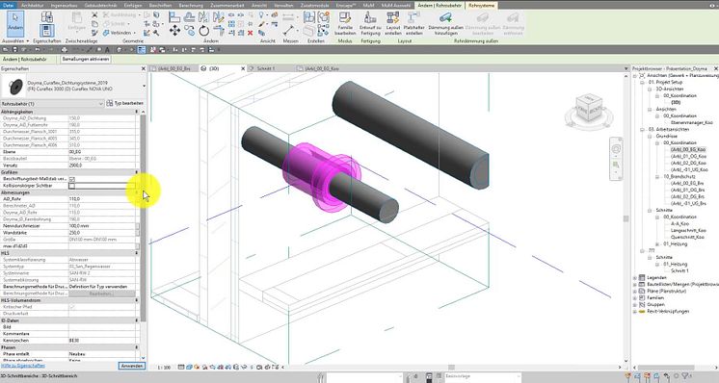Image resolution: width=719 pixels, height=383 pixels.
Task: Click the Typ bearbeiten button
Action: point(125,103)
